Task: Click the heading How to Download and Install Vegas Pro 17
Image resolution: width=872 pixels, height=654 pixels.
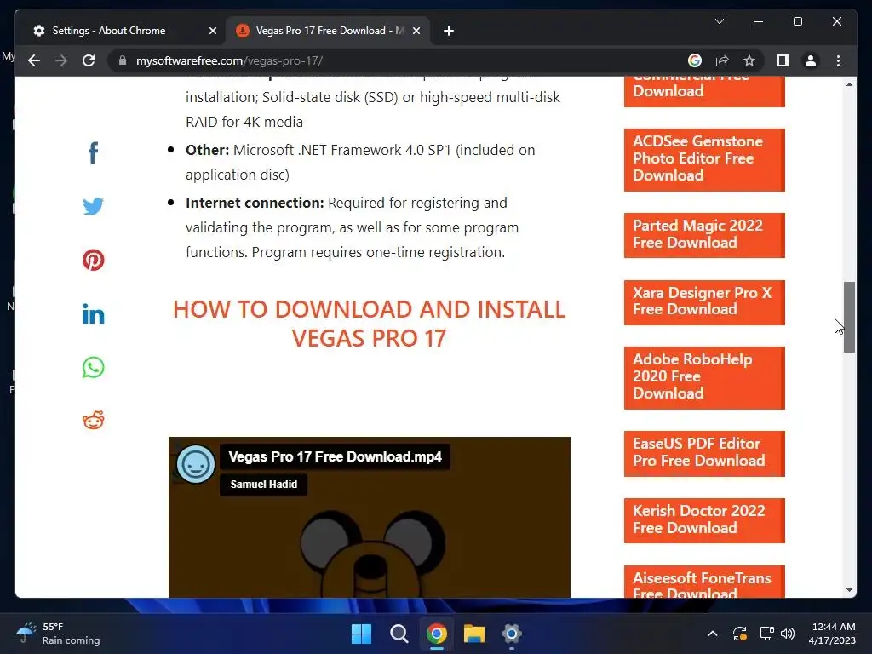Action: 370,324
